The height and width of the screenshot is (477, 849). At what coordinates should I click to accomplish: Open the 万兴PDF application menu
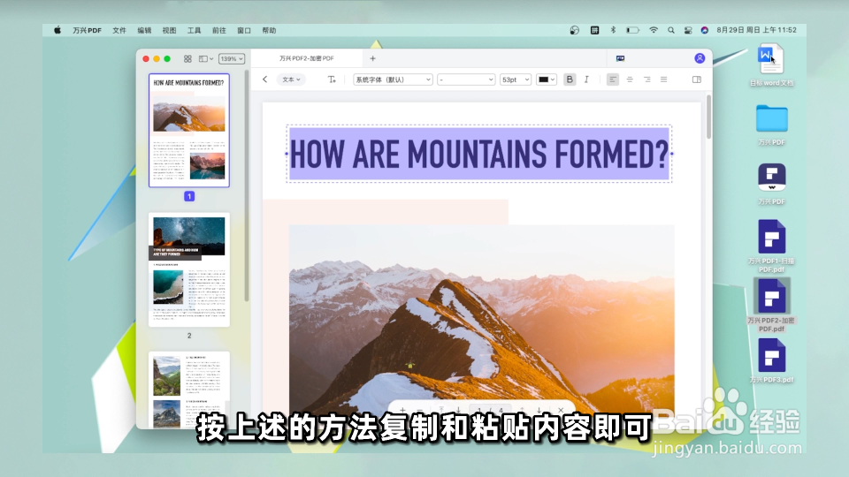88,30
